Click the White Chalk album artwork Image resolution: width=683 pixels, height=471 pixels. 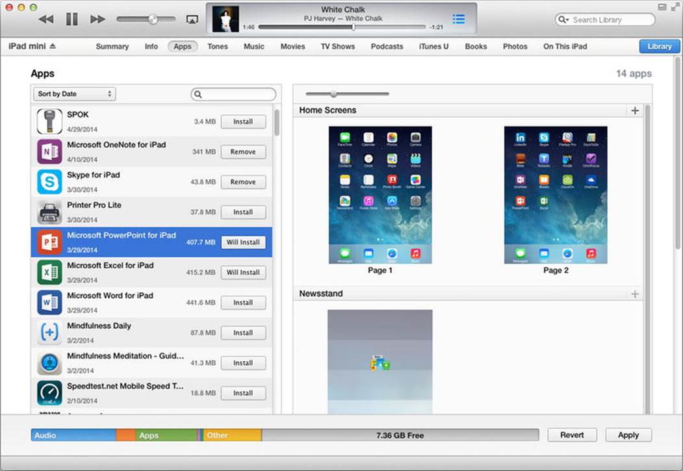[226, 19]
